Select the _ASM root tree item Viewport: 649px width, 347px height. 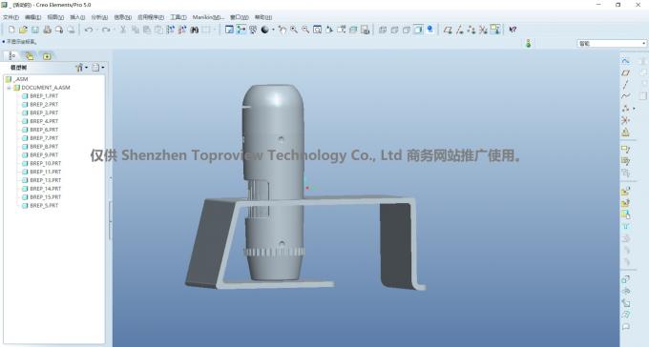pos(17,79)
